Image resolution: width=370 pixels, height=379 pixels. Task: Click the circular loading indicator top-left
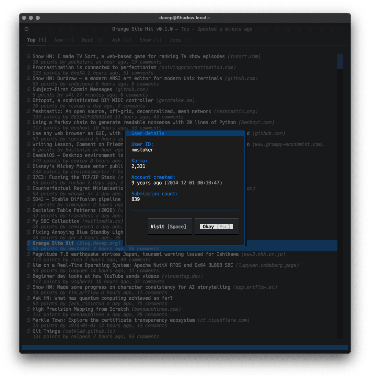26,29
